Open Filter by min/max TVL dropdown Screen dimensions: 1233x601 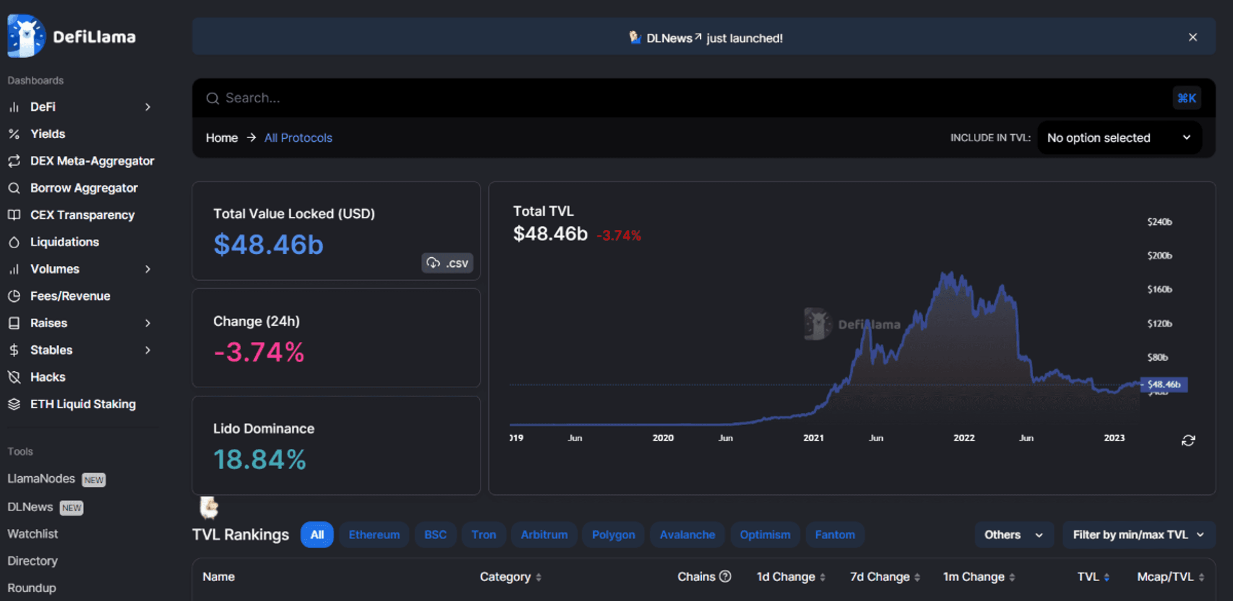1139,535
